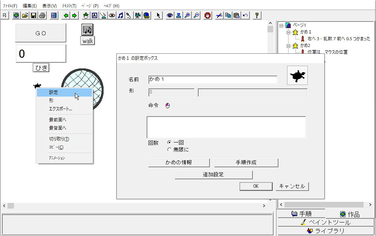Select the eye tool in toolbar
Viewport: 376px width, 236px height.
pyautogui.click(x=170, y=15)
